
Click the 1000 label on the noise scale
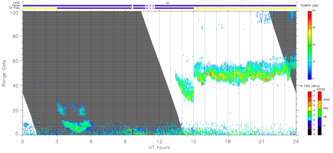click(x=325, y=108)
